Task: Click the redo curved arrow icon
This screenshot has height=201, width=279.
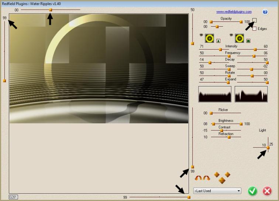Action: pyautogui.click(x=206, y=178)
